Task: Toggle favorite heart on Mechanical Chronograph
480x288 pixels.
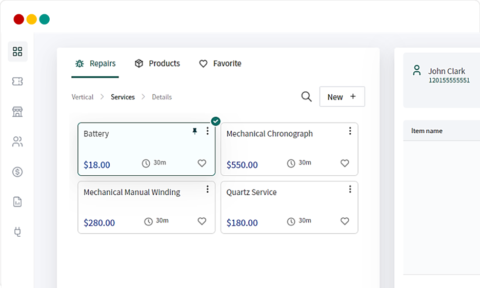Action: coord(345,163)
